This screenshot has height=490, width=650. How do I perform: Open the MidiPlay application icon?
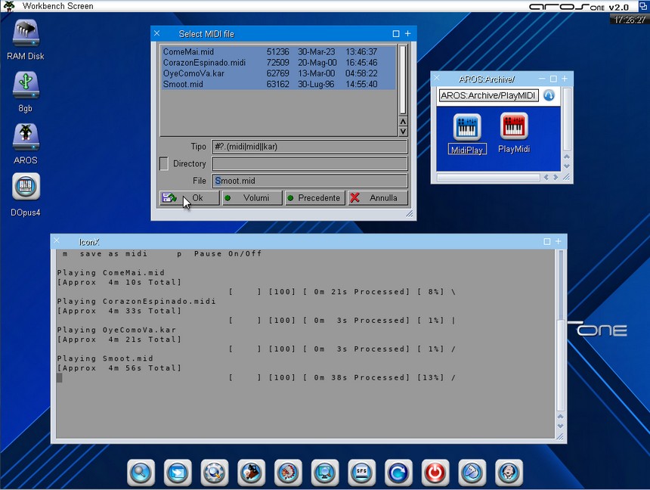point(467,129)
